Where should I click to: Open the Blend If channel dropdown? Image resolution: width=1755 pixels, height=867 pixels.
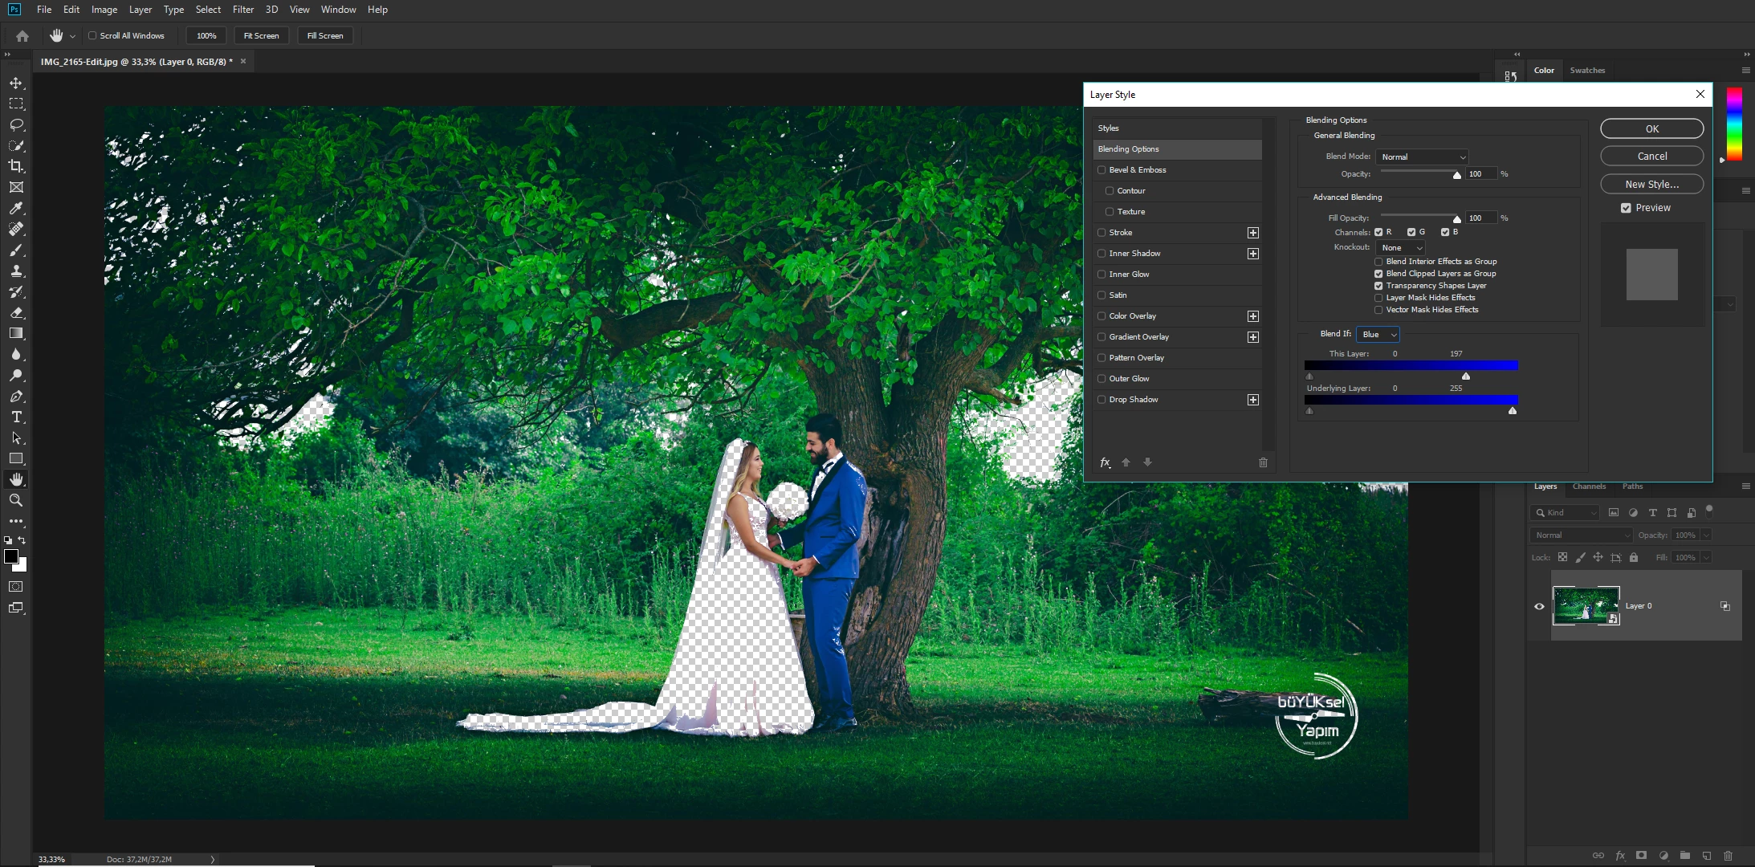point(1378,335)
